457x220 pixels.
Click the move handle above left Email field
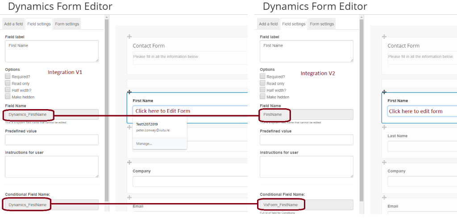tap(129, 198)
